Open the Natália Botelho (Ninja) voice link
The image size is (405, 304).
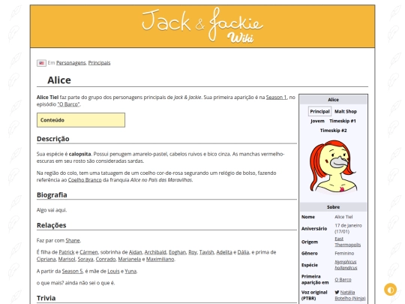pyautogui.click(x=350, y=295)
